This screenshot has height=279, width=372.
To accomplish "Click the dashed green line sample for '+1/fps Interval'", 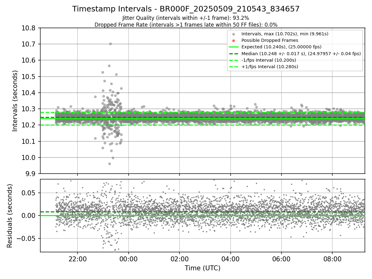I will click(233, 67).
